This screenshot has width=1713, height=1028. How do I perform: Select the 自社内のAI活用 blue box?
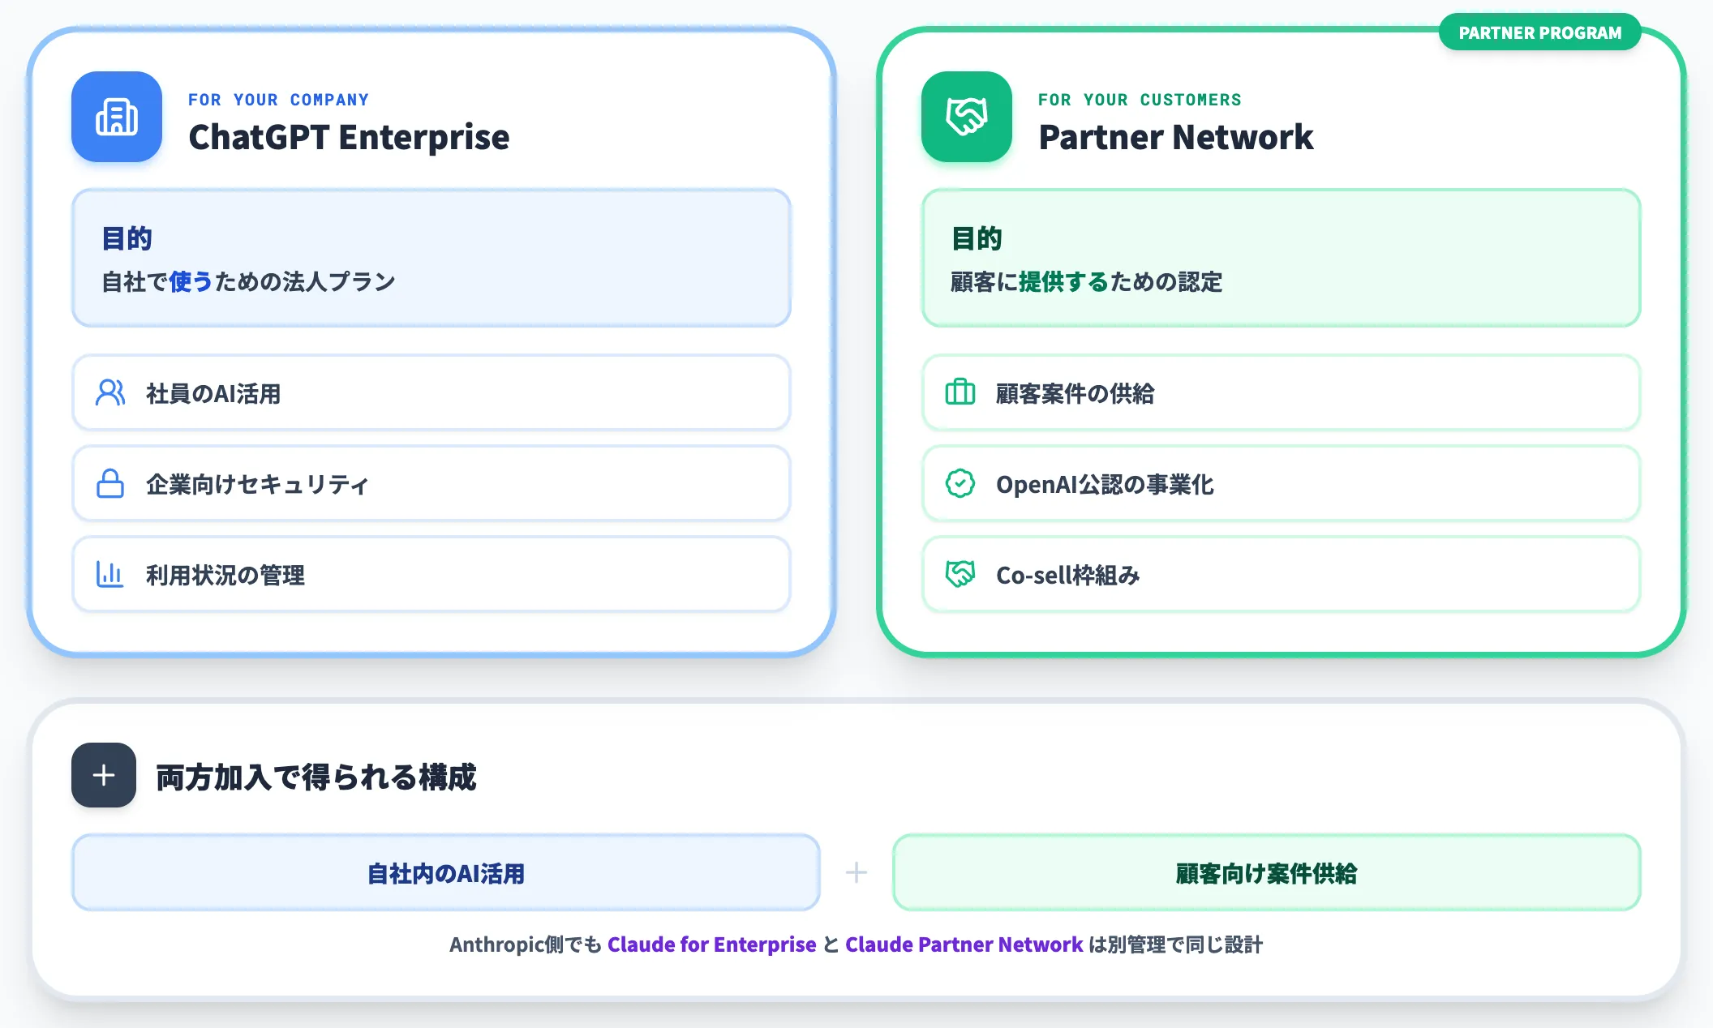pos(446,872)
